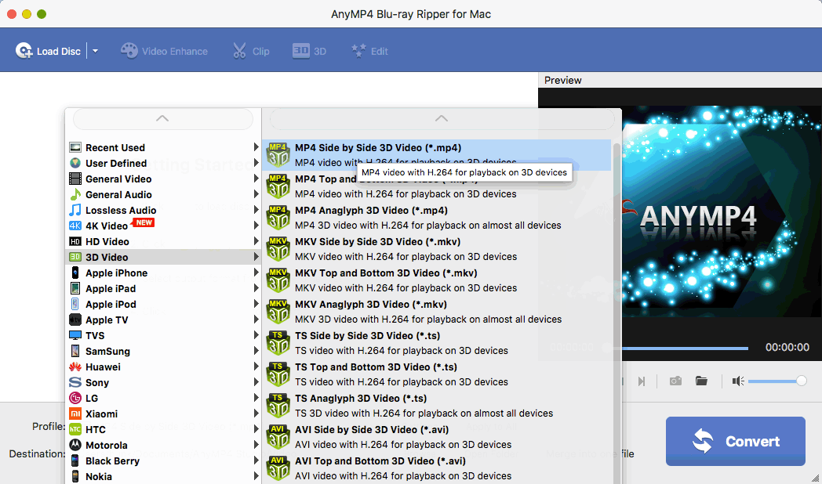Choose MP4 Anaglyph 3D Video format

pyautogui.click(x=437, y=218)
